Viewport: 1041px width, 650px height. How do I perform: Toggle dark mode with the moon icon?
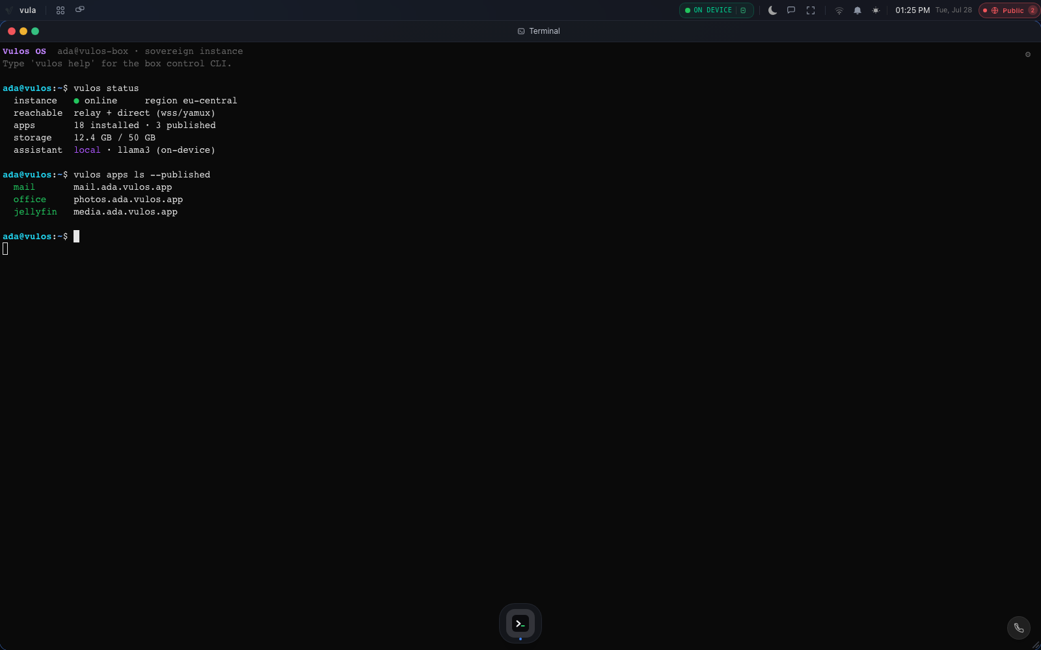point(772,10)
